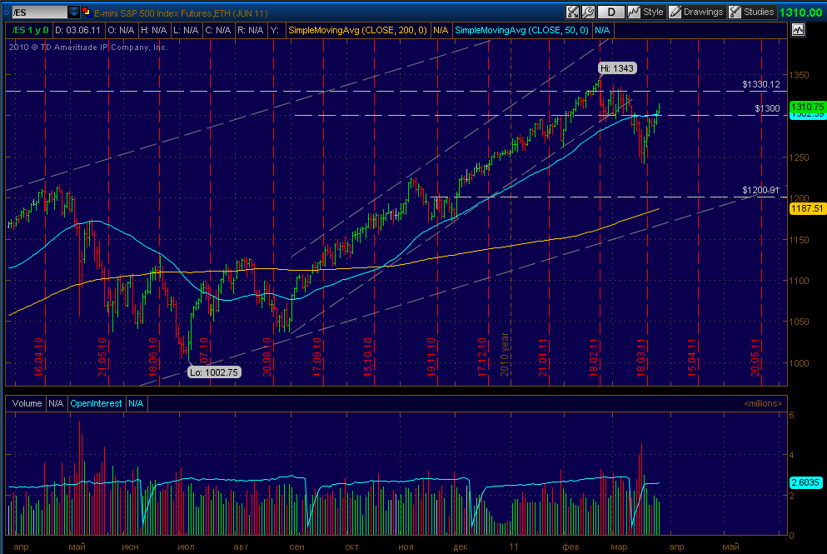The height and width of the screenshot is (554, 827).
Task: Click the $1330.12 price level label
Action: (760, 84)
